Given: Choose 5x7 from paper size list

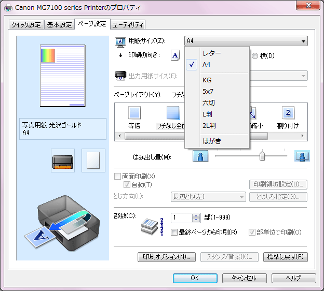Looking at the screenshot, I should (217, 92).
